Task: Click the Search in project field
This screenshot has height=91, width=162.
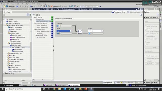Action: click(x=92, y=6)
